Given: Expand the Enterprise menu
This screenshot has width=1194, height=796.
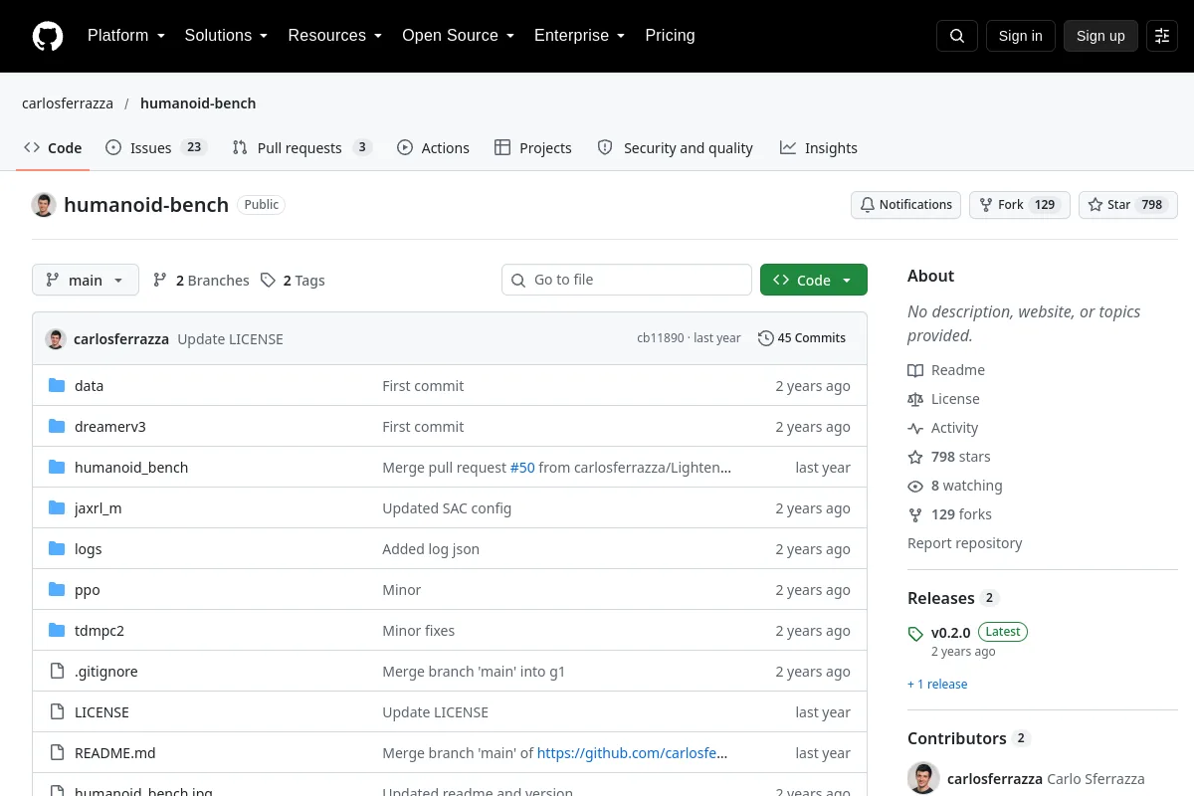Looking at the screenshot, I should coord(580,36).
